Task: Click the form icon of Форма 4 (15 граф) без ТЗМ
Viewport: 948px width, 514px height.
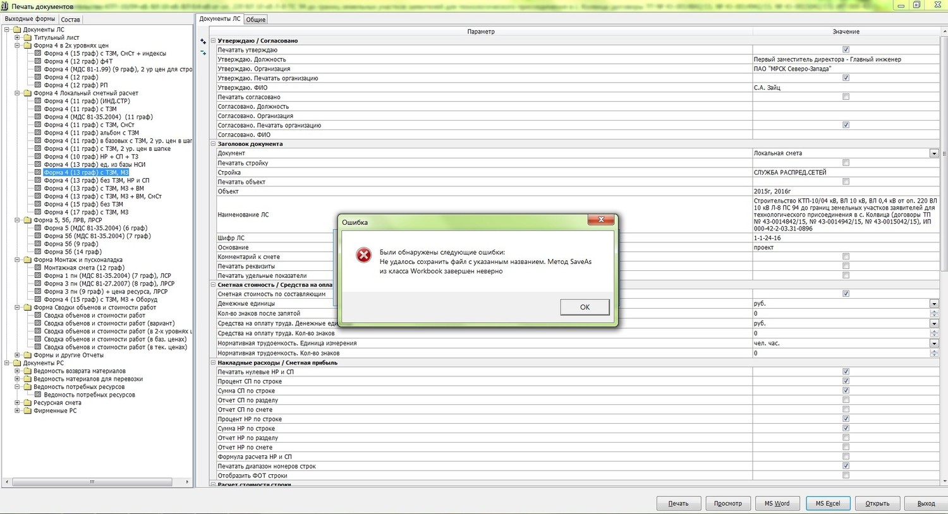Action: click(x=38, y=205)
